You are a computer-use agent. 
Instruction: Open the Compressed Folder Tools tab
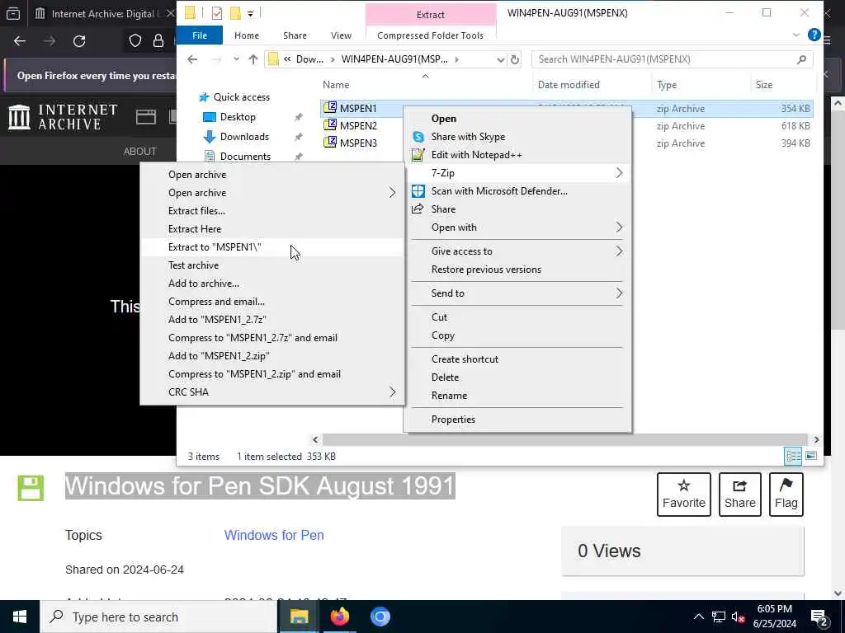click(430, 35)
